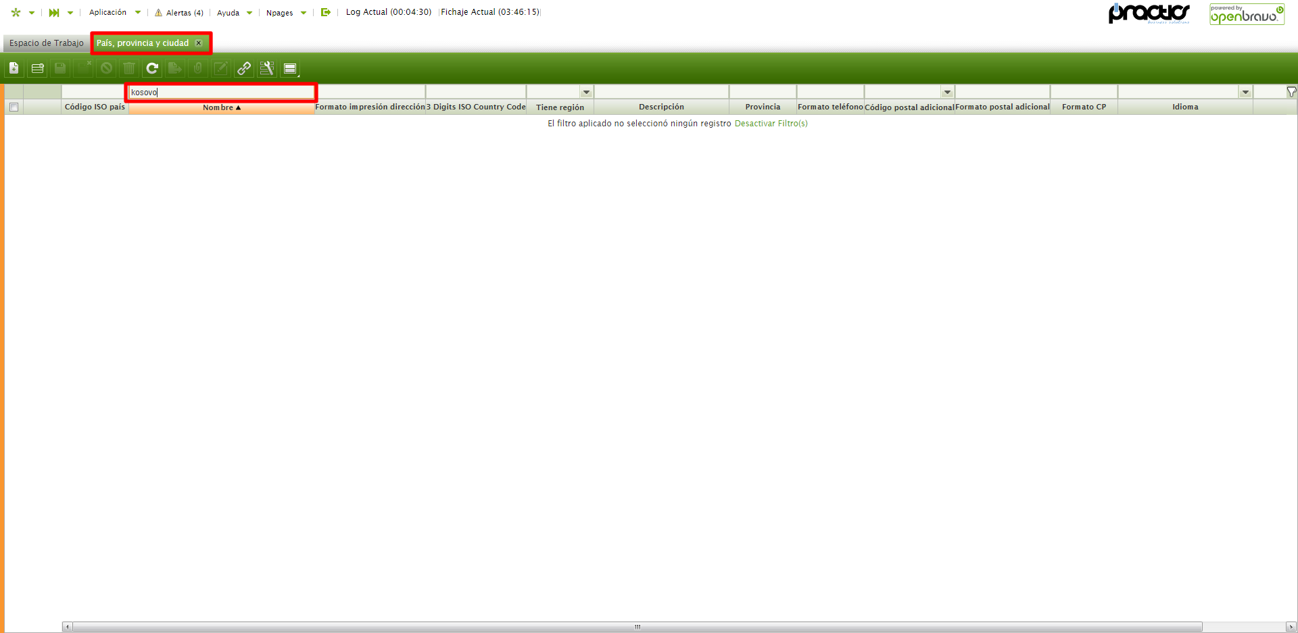Open the Tiene región filter dropdown
Screen dimensions: 1298x633
(586, 92)
